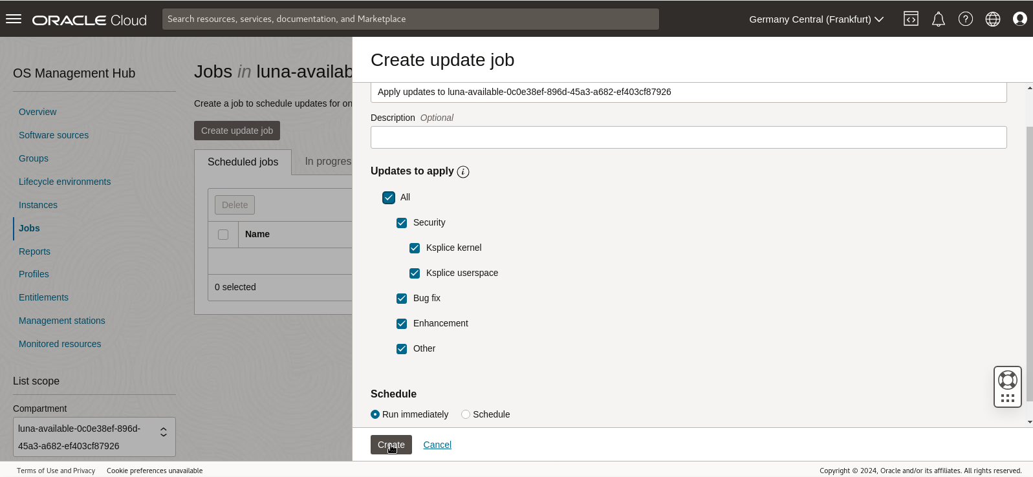This screenshot has height=477, width=1033.
Task: Open the Germany Central (Frankfurt) region dropdown
Action: (816, 19)
